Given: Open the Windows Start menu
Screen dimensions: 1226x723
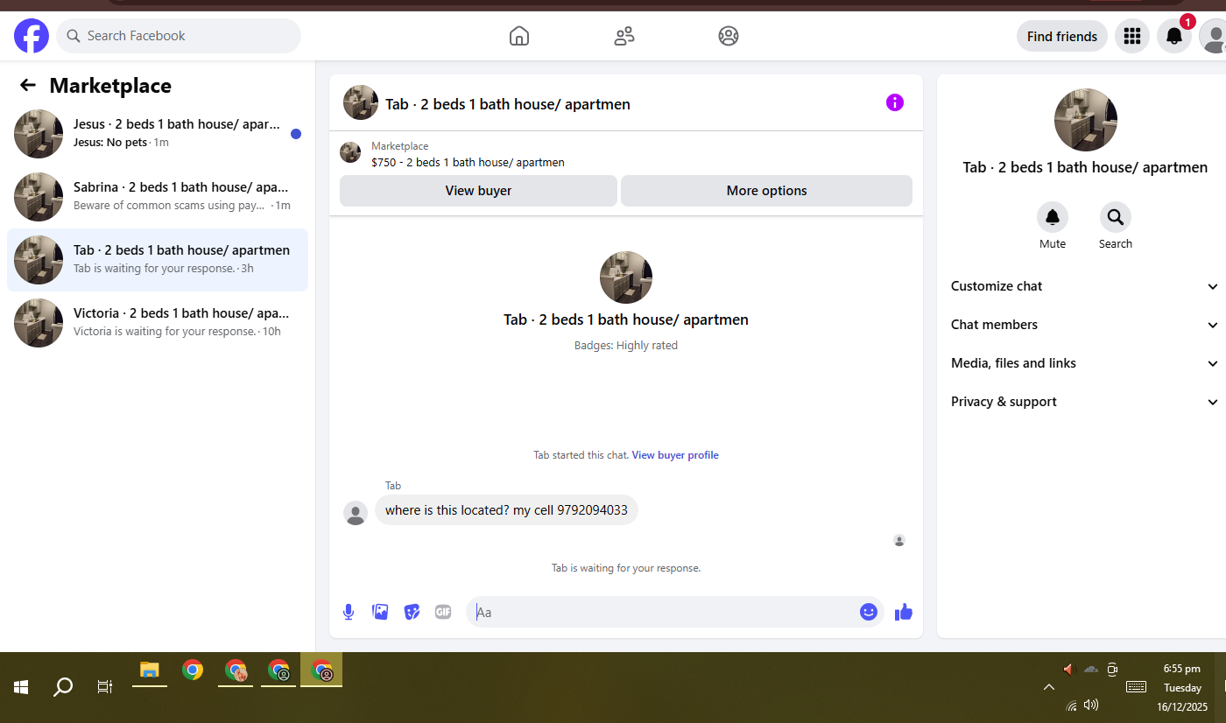Looking at the screenshot, I should (x=21, y=687).
